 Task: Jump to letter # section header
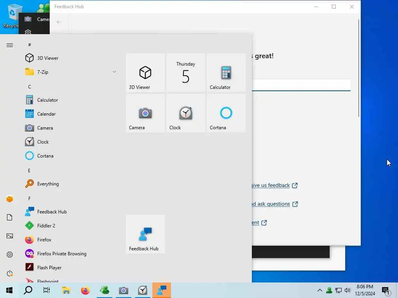(x=30, y=45)
